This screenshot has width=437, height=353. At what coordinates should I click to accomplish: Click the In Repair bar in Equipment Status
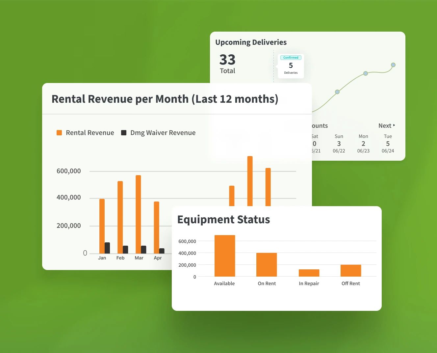pyautogui.click(x=309, y=273)
